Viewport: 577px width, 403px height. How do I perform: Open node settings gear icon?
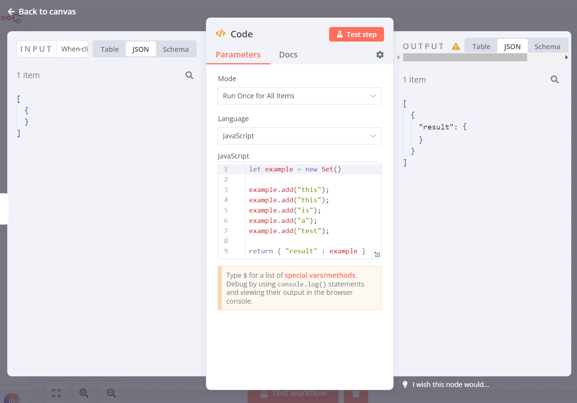[380, 54]
